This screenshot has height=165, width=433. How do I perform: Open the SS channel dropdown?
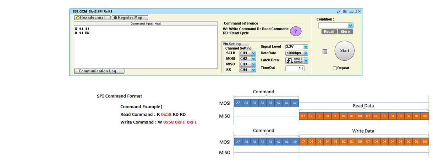pos(248,70)
